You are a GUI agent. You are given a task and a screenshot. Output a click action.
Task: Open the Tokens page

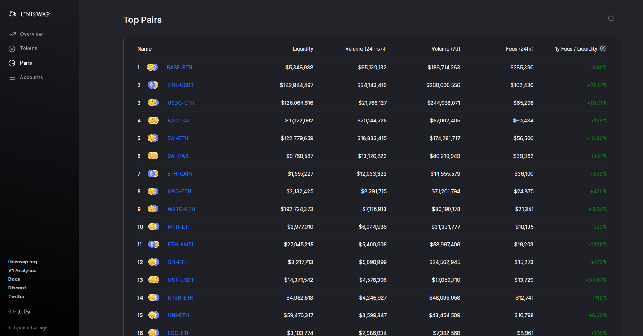(29, 48)
